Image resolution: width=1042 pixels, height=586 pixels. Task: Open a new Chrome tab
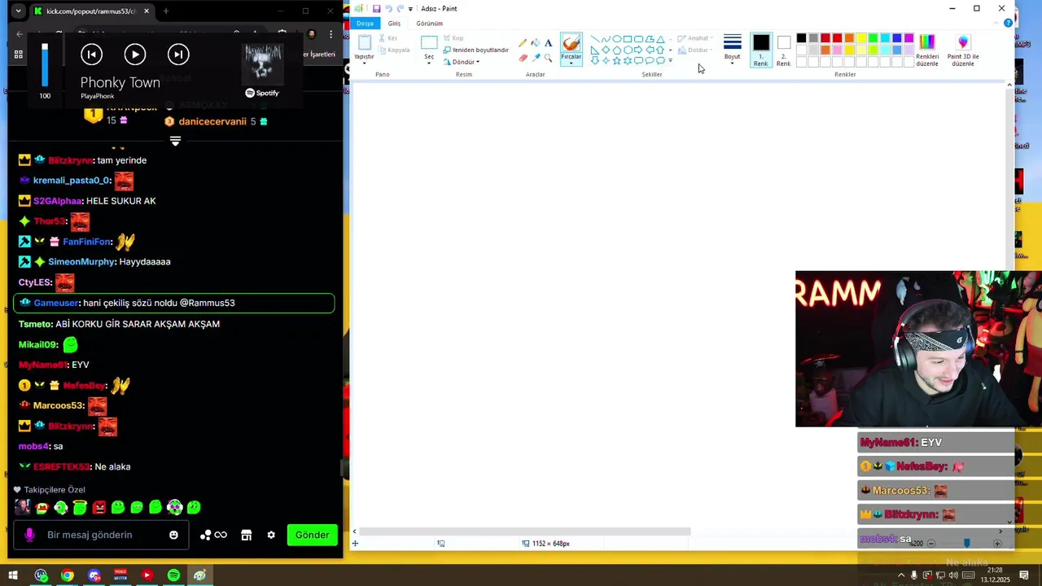166,11
